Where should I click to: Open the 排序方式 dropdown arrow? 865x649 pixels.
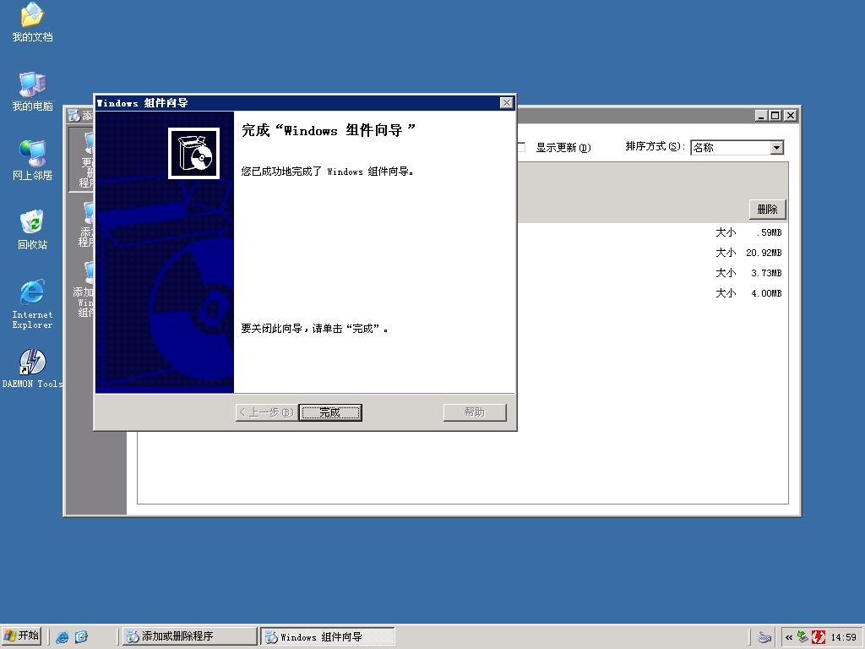[x=777, y=147]
